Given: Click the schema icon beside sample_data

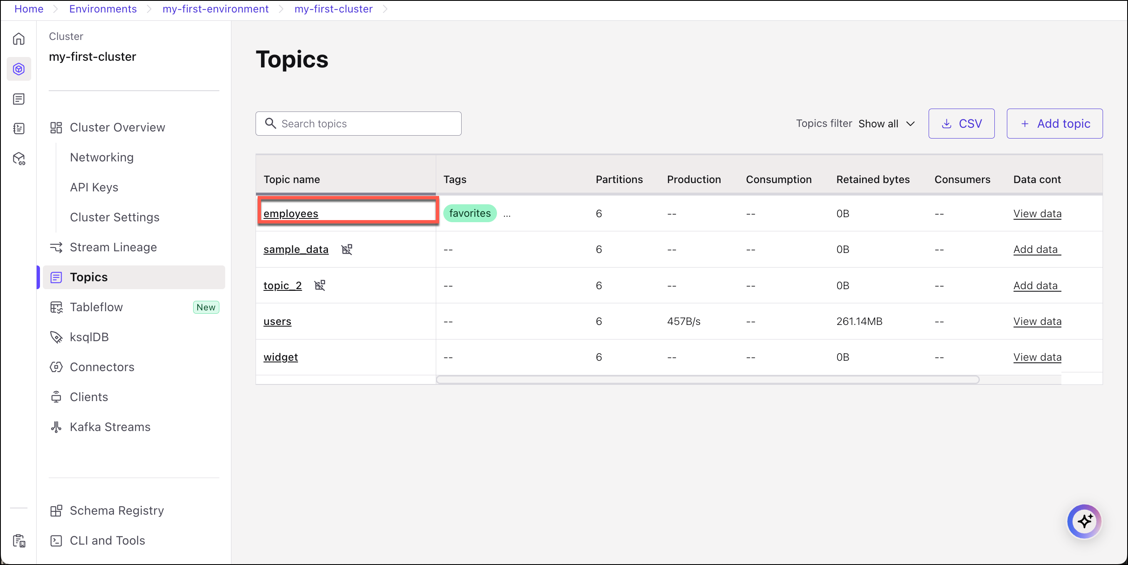Looking at the screenshot, I should coord(347,250).
